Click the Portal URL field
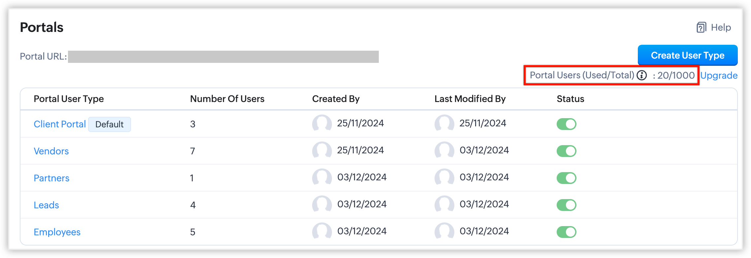The height and width of the screenshot is (258, 751). (x=223, y=57)
